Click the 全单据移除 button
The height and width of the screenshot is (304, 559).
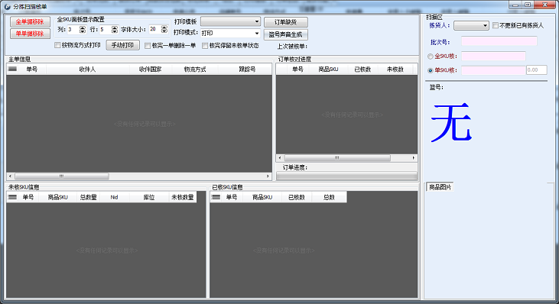tap(30, 21)
